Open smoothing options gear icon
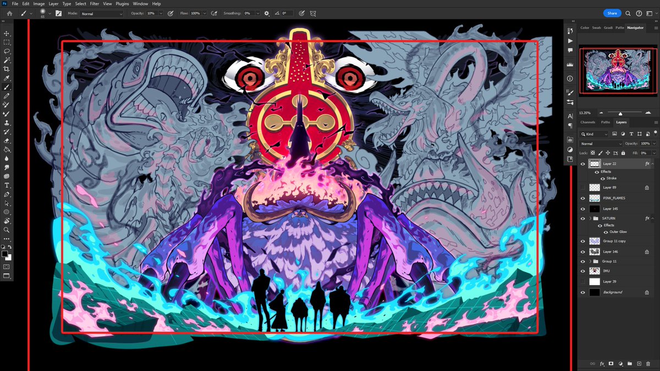Viewport: 660px width, 371px height. click(x=267, y=13)
